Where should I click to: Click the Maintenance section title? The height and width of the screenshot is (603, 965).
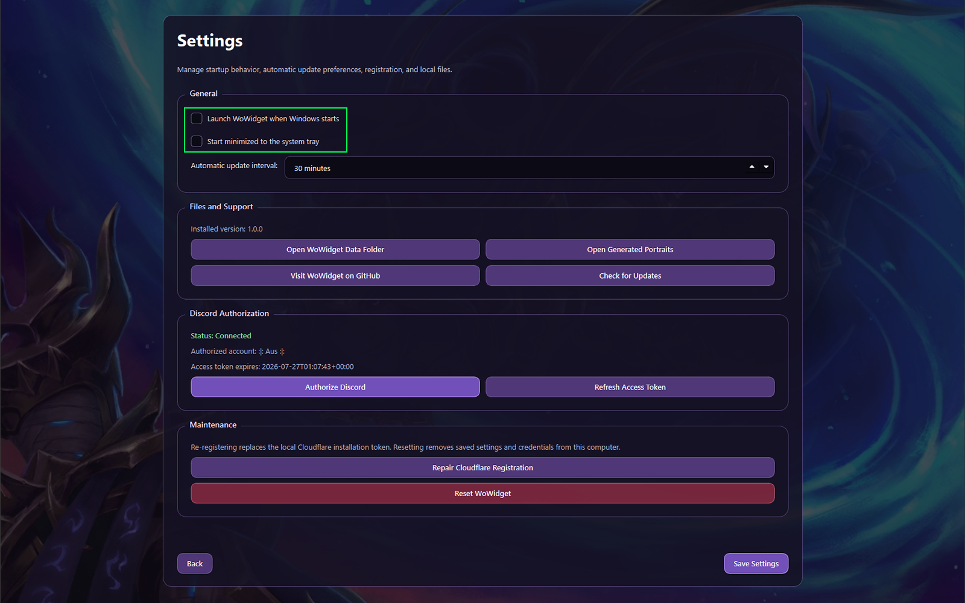point(213,425)
